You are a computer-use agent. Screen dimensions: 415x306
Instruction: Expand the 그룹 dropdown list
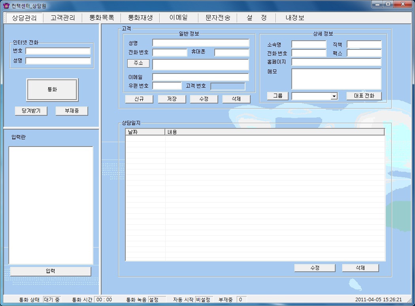point(334,96)
